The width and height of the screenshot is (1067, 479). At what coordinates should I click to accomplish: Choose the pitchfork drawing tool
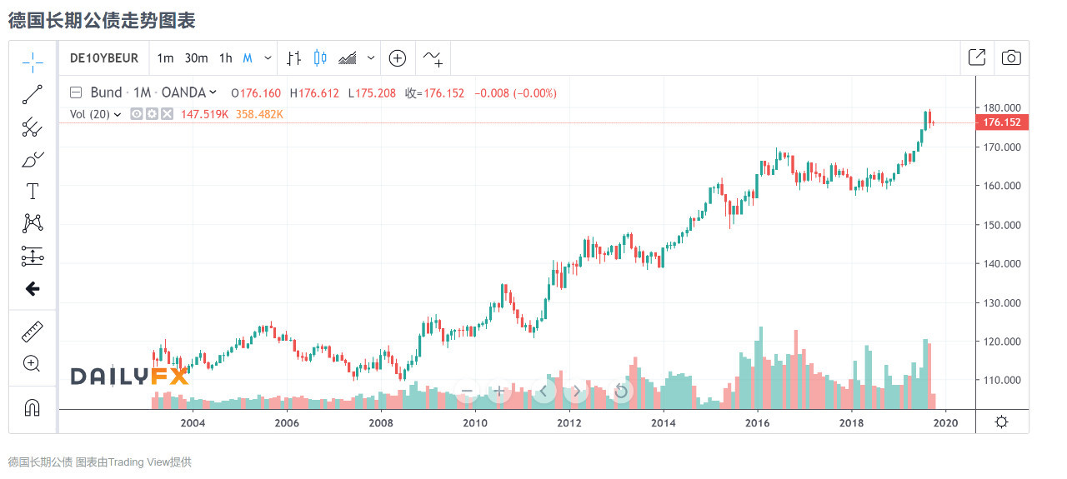coord(33,127)
